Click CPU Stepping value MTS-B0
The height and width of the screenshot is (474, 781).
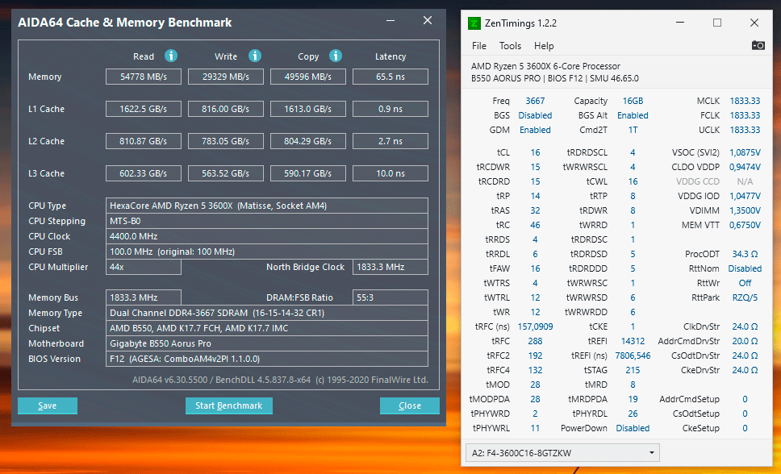click(x=267, y=221)
